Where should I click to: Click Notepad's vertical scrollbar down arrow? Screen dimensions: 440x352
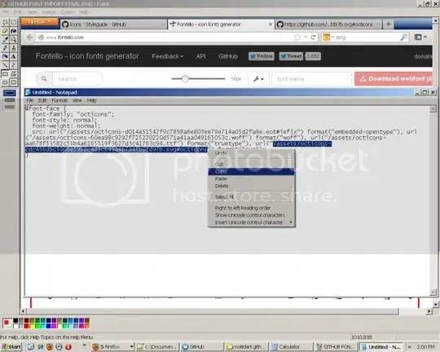(x=433, y=293)
